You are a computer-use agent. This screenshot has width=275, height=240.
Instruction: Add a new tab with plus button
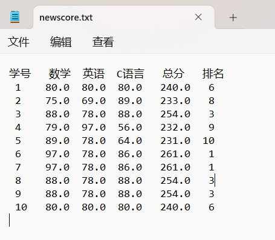(233, 18)
